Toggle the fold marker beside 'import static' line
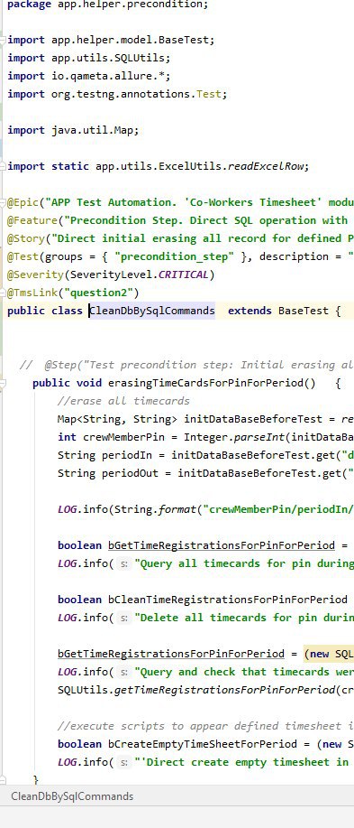This screenshot has height=828, width=354. click(4, 166)
